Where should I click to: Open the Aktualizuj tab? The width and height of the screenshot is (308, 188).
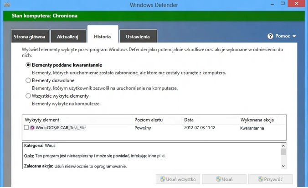pyautogui.click(x=68, y=36)
